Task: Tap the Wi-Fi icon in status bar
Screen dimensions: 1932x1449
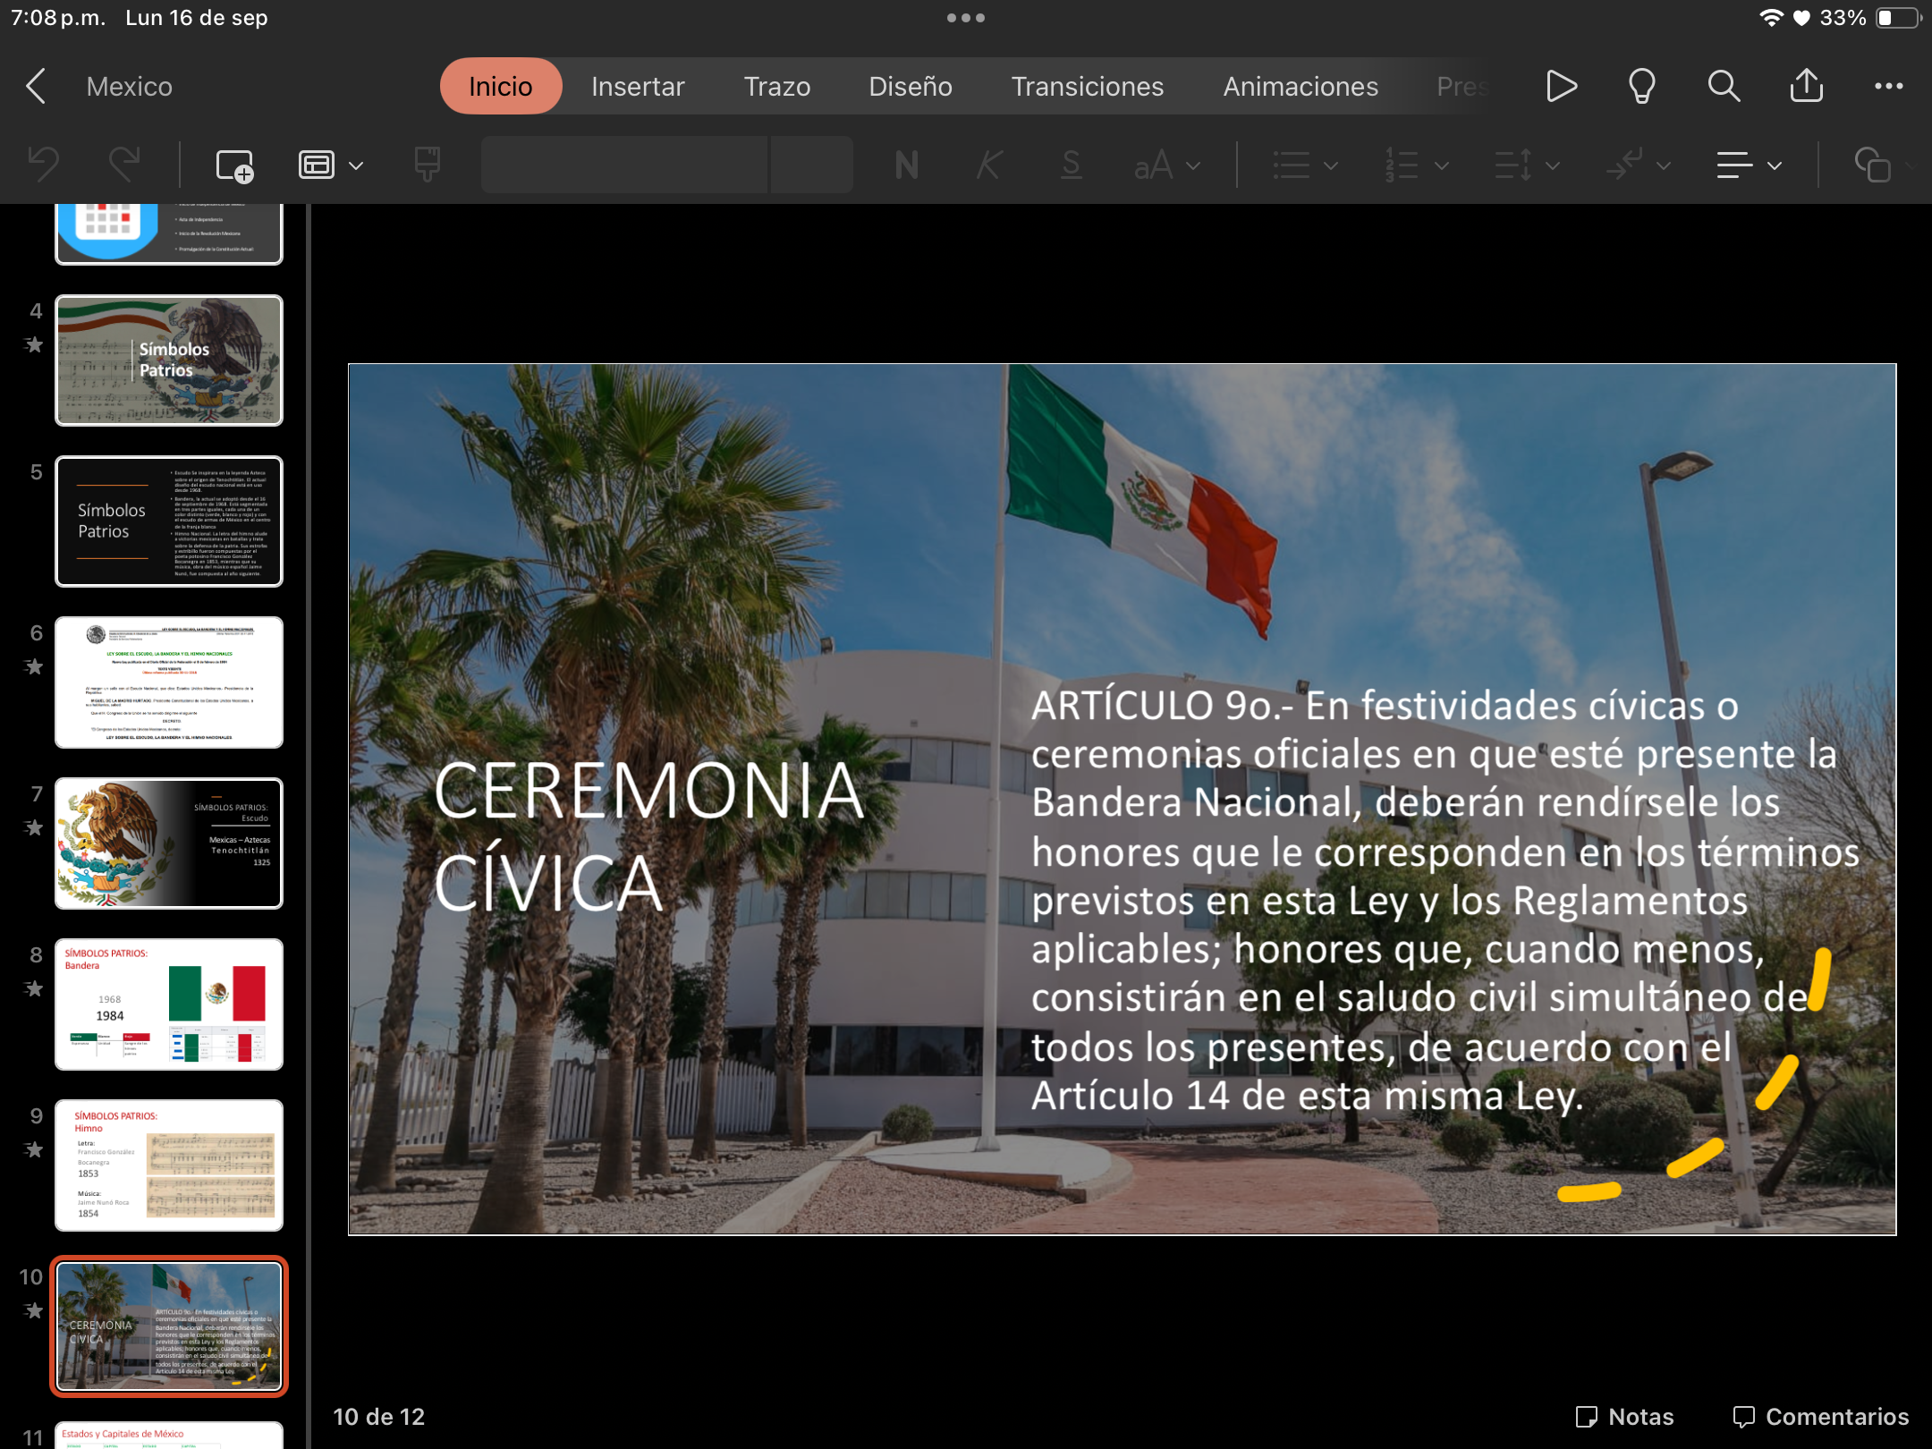Action: tap(1771, 18)
